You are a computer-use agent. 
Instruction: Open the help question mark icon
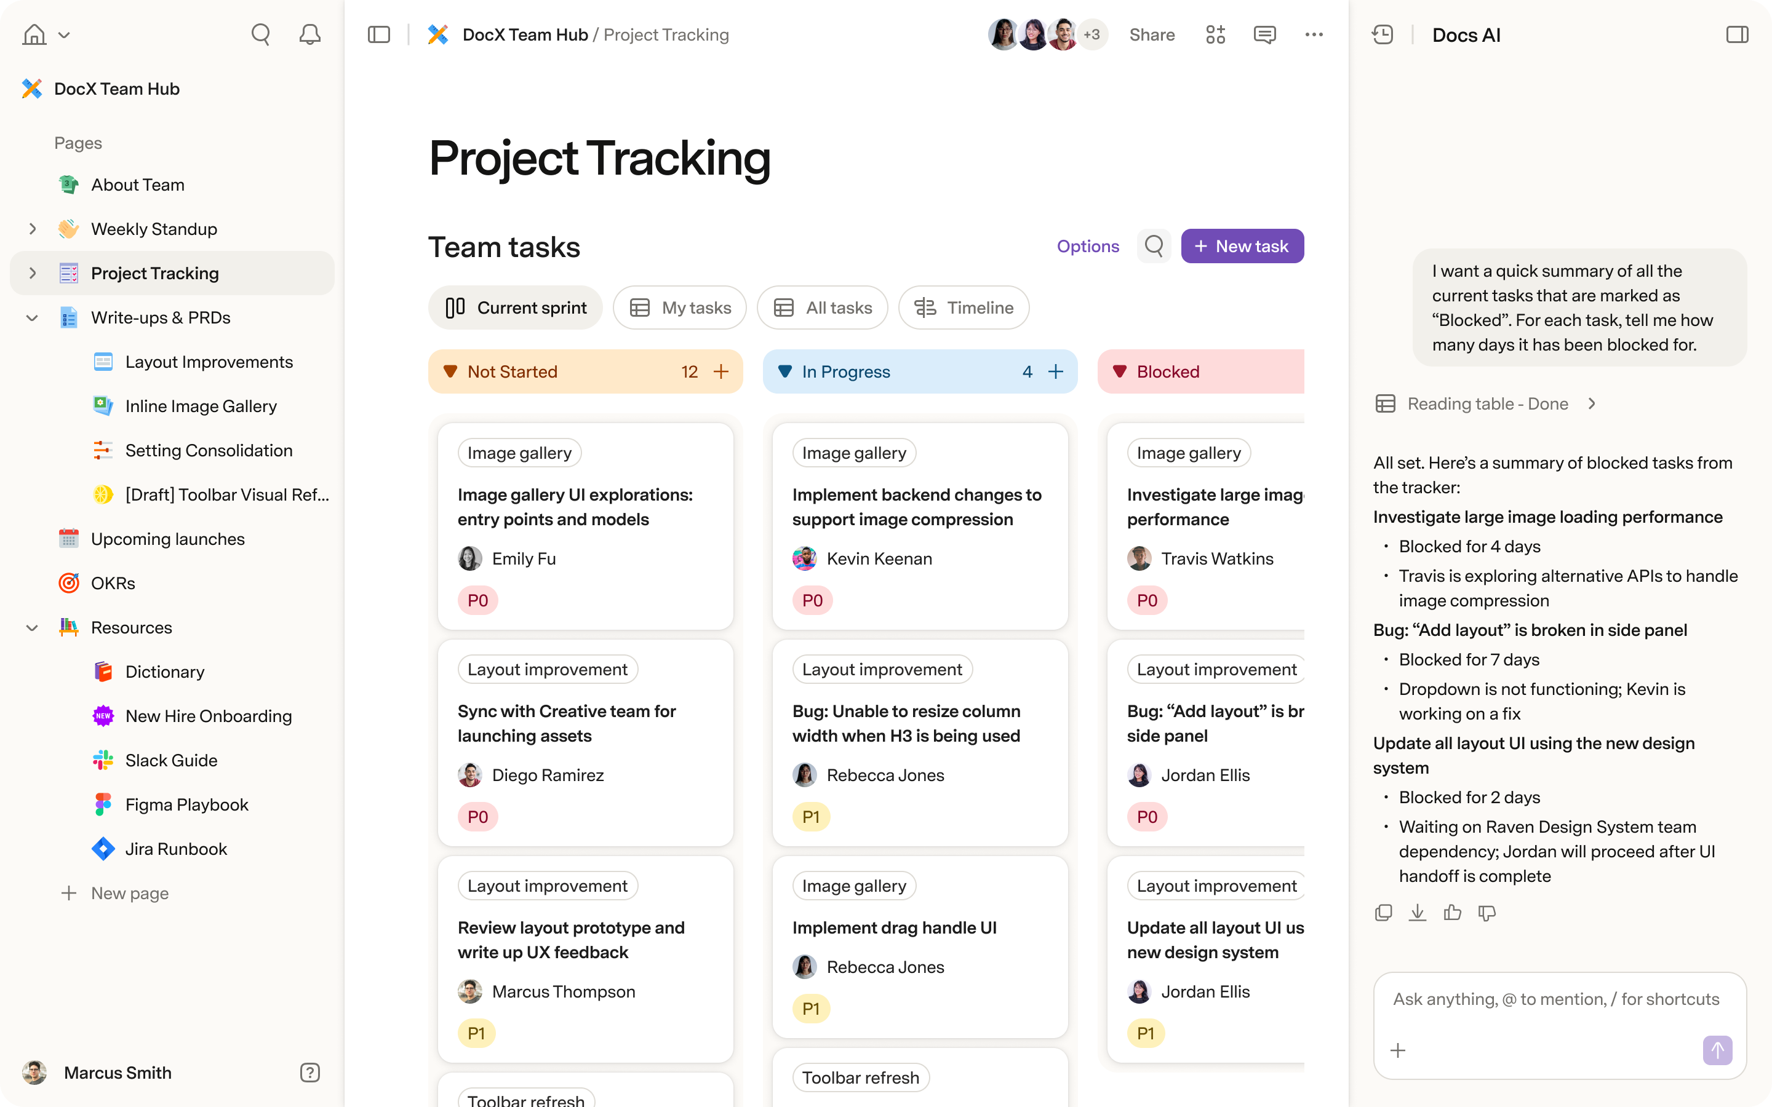pyautogui.click(x=309, y=1073)
